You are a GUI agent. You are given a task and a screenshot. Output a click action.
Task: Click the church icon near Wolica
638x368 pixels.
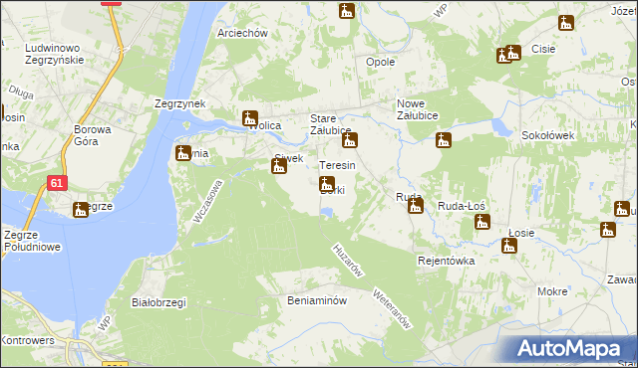pos(250,118)
